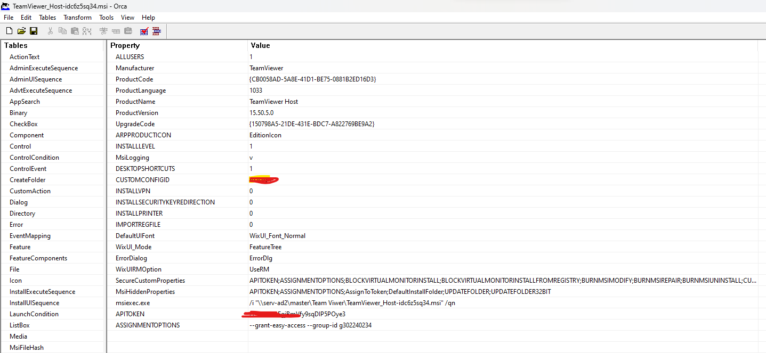Open an MSI file using the Open toolbar icon
Viewport: 766px width, 353px height.
[21, 30]
